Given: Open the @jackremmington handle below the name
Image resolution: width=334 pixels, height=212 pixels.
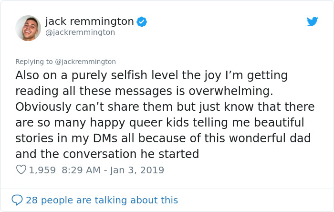Looking at the screenshot, I should coord(80,32).
